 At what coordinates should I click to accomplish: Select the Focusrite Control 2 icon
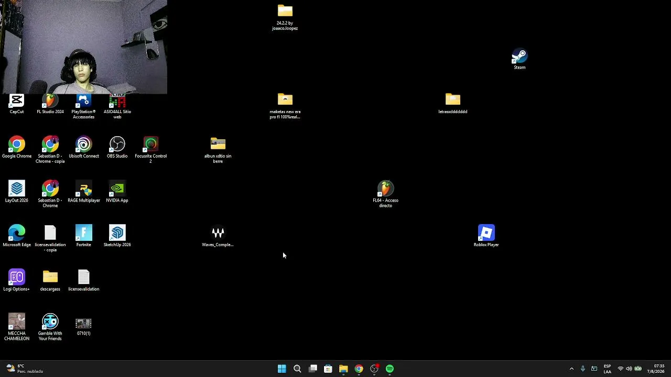[151, 150]
